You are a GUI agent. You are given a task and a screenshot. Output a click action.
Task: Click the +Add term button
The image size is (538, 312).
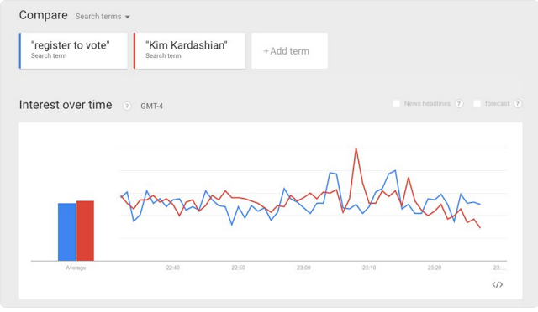[289, 50]
